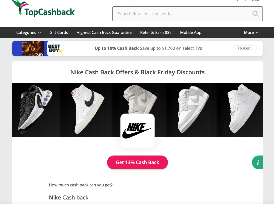Click the green info icon button
This screenshot has width=274, height=204.
(258, 163)
